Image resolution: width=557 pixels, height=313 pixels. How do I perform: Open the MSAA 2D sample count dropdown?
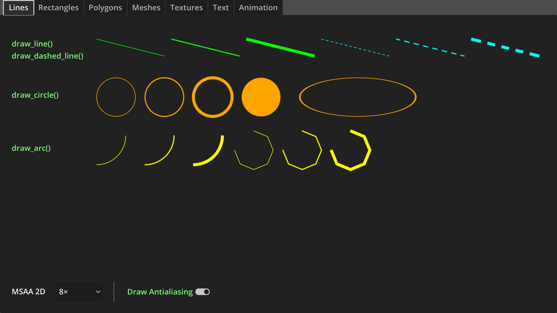tap(79, 292)
